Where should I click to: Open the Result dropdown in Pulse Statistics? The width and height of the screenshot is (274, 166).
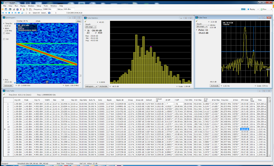tap(90, 27)
